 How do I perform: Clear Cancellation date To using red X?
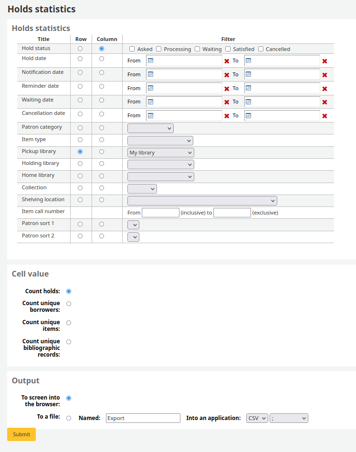click(325, 116)
